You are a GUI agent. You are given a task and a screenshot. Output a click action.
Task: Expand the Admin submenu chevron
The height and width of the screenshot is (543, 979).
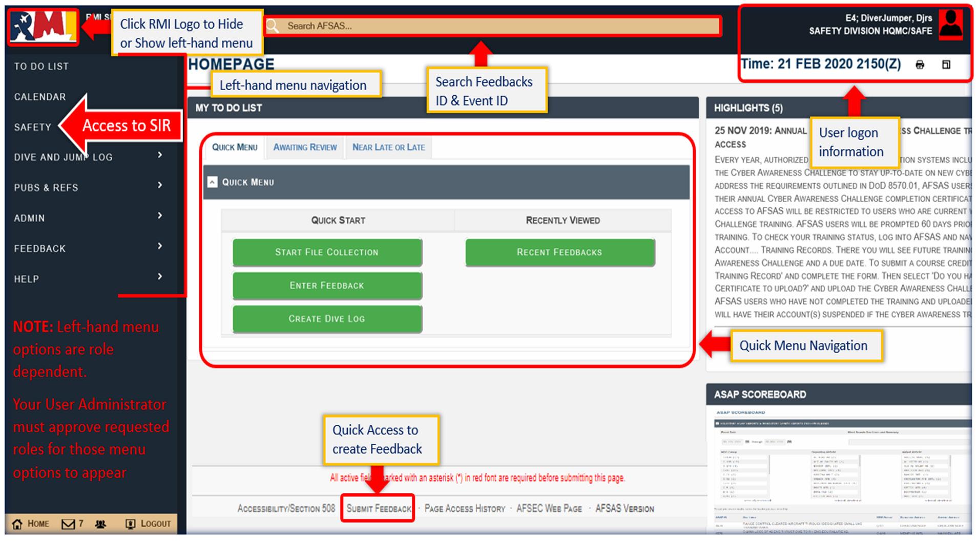160,215
